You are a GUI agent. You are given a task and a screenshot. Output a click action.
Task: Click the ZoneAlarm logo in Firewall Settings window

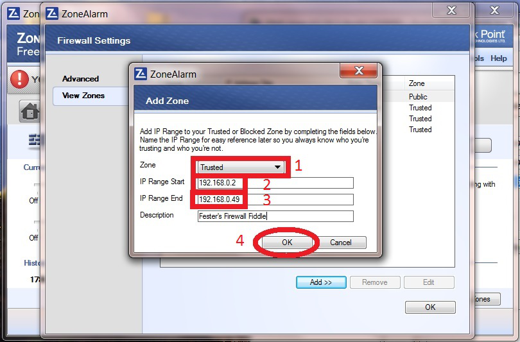pos(53,13)
